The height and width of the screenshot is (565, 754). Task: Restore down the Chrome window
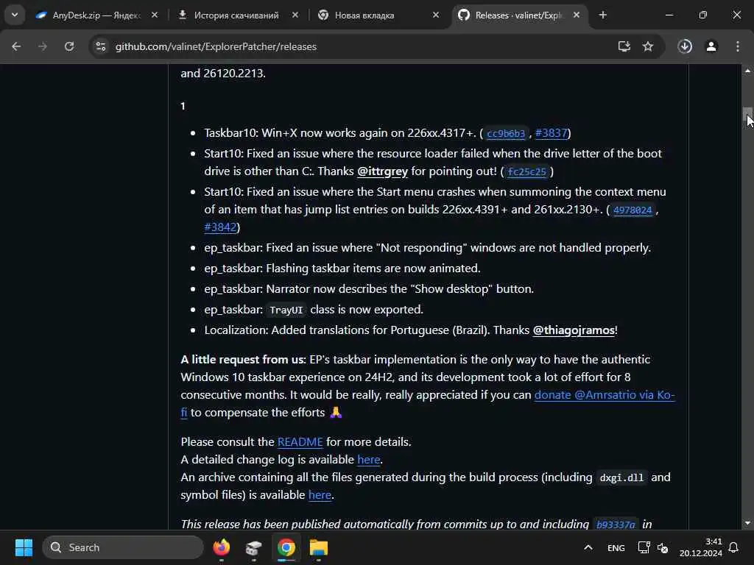(x=703, y=15)
